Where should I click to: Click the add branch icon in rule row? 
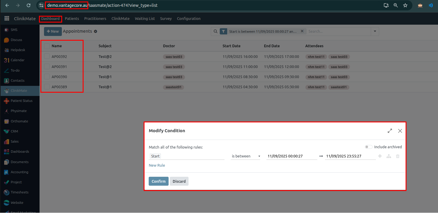pyautogui.click(x=389, y=156)
